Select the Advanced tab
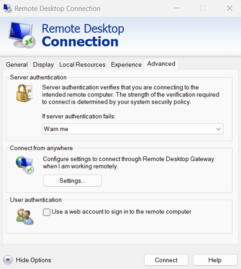Image resolution: width=241 pixels, height=269 pixels. click(x=161, y=64)
